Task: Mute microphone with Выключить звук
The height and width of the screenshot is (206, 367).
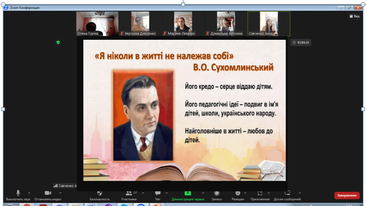Action: click(x=18, y=193)
